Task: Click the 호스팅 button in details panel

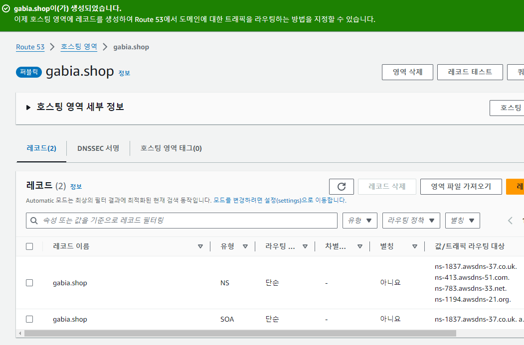Action: click(507, 108)
